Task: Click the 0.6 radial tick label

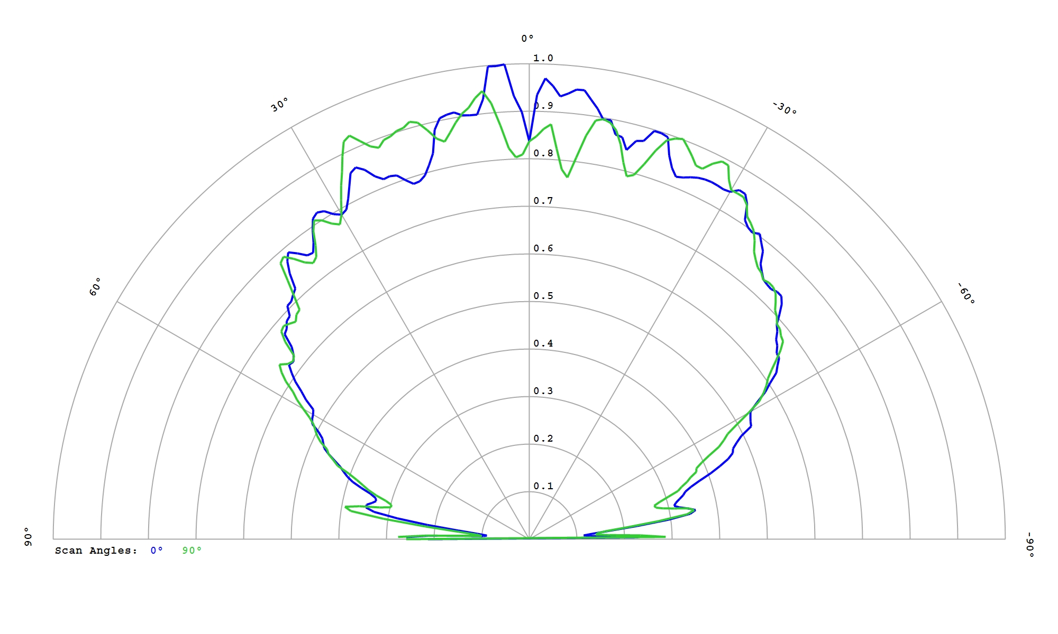Action: [x=543, y=248]
